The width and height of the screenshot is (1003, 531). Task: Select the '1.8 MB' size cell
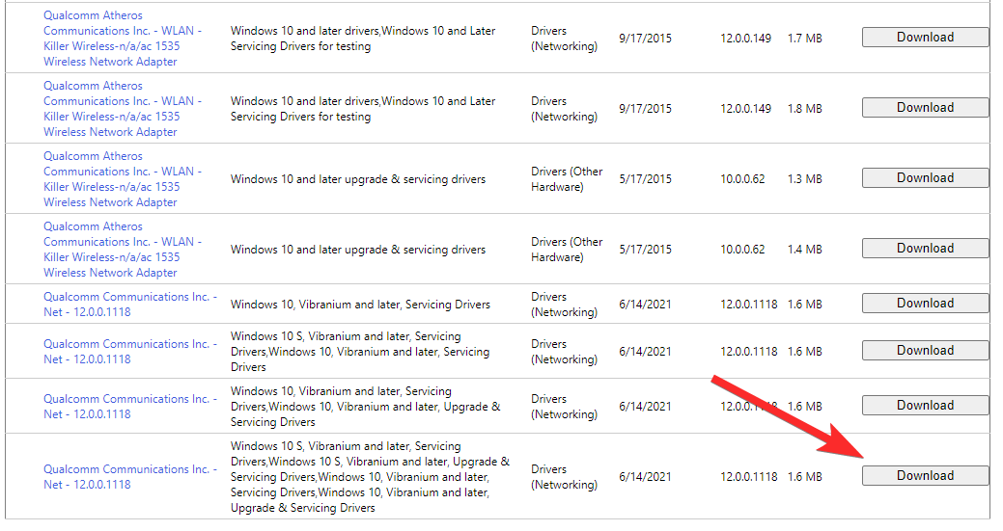tap(805, 109)
